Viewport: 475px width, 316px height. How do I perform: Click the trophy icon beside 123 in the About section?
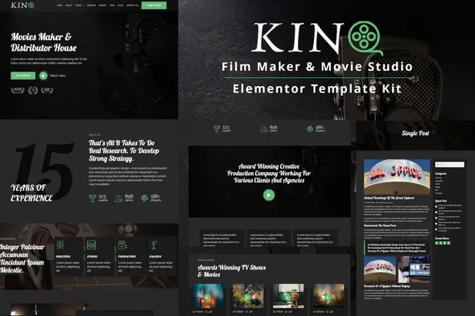point(93,198)
